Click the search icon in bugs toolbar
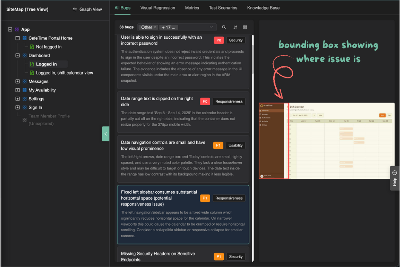Screen dimensions: 400x267 pyautogui.click(x=224, y=27)
